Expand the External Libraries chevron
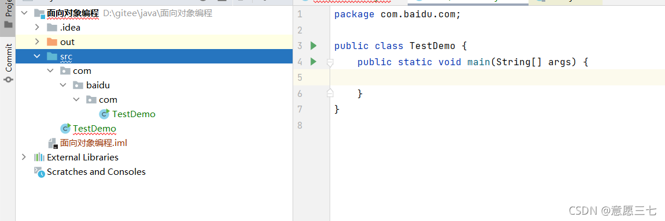Screen dimensions: 665x221 [24, 157]
